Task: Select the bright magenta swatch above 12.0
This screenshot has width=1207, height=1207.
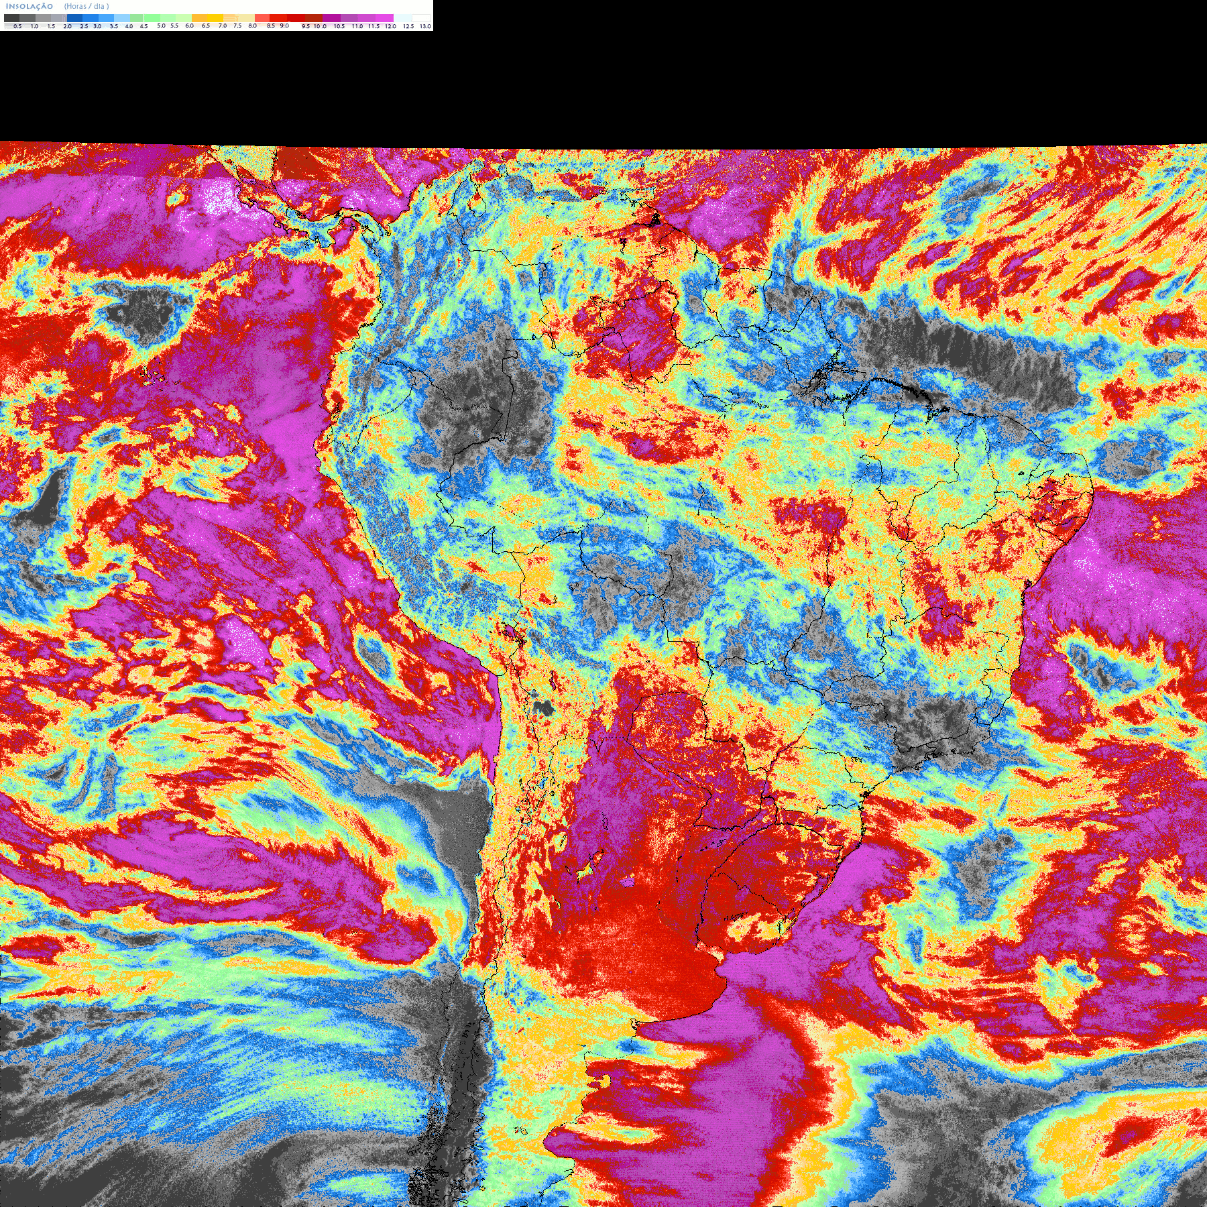Action: click(384, 18)
